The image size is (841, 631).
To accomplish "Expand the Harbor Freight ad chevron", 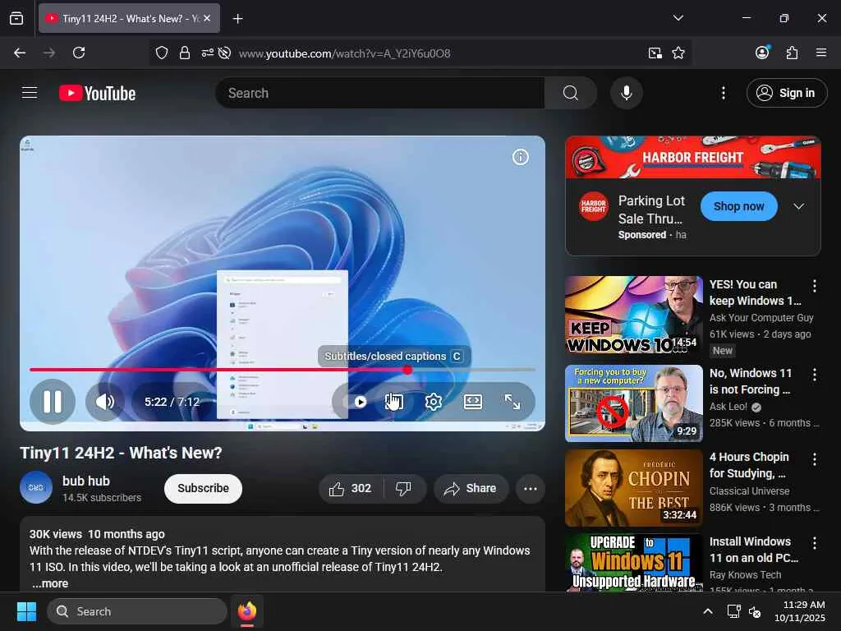I will tap(798, 206).
